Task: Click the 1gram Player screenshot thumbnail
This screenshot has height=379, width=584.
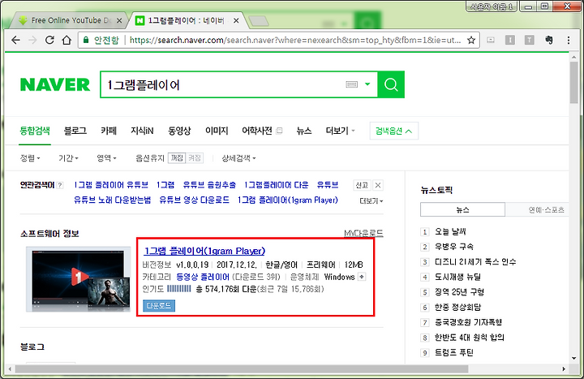Action: (79, 279)
